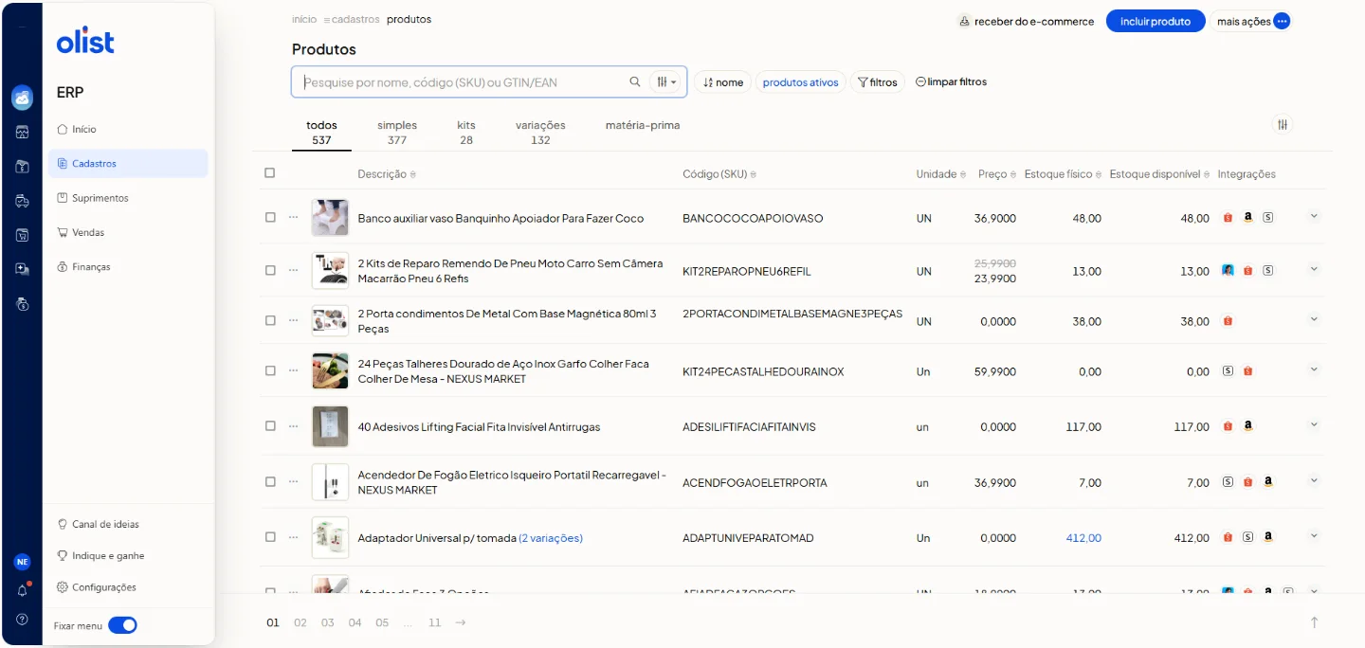The height and width of the screenshot is (648, 1365).
Task: Click the money bag icon in dark rail
Action: coord(22,304)
